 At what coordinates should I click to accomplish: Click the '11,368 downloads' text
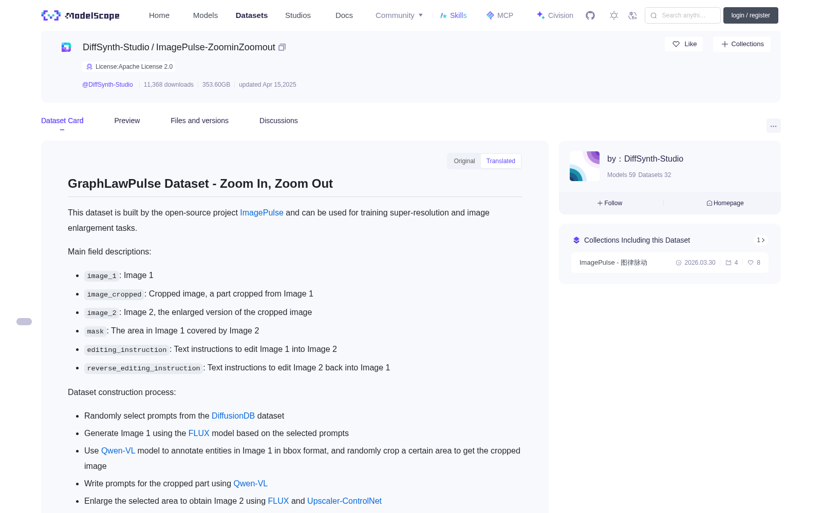[x=169, y=85]
